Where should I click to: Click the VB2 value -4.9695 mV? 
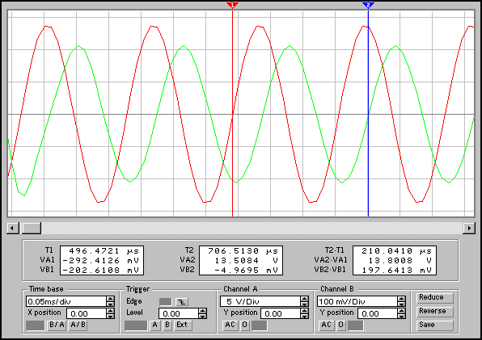[x=246, y=271]
